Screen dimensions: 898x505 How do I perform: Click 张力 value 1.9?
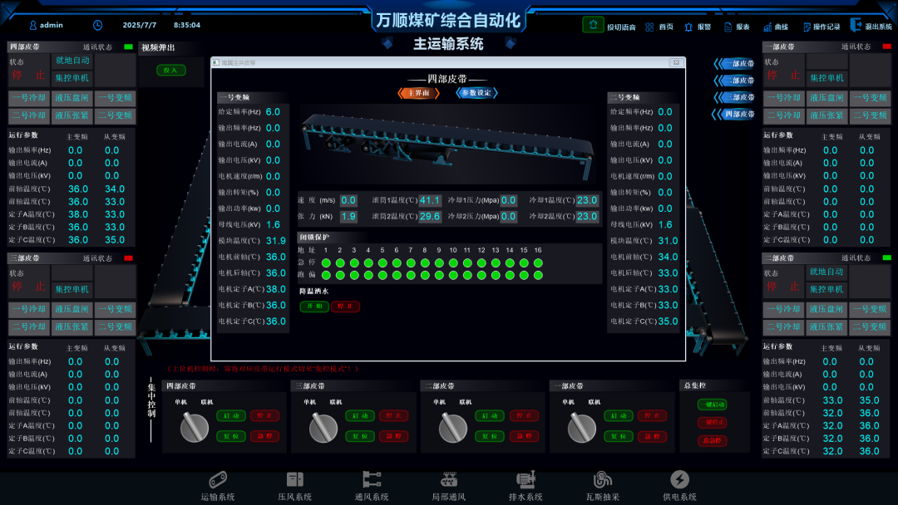pyautogui.click(x=348, y=216)
